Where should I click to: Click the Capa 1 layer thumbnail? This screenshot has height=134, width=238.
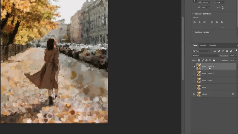pyautogui.click(x=199, y=87)
